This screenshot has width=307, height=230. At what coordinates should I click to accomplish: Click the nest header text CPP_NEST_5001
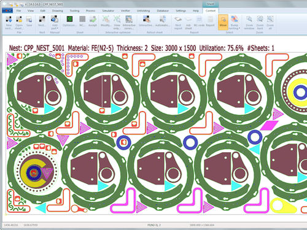point(44,48)
